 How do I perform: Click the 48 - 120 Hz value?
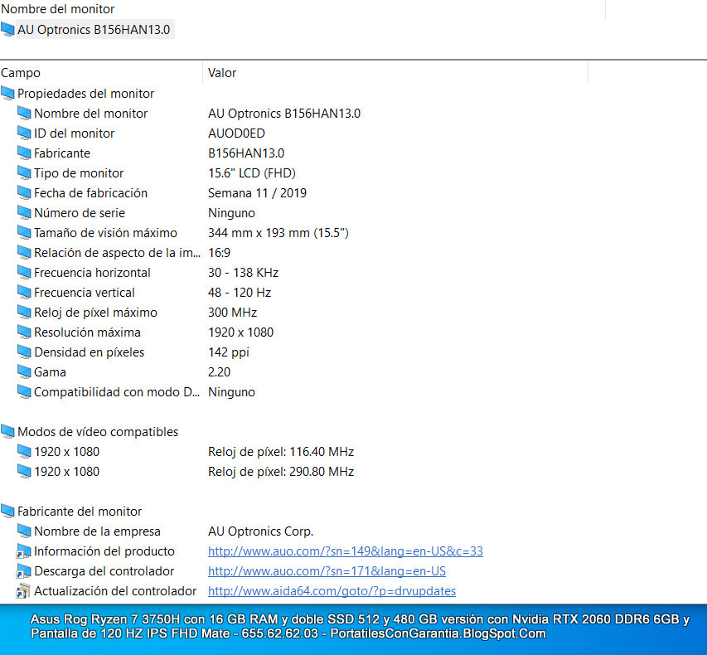coord(240,292)
